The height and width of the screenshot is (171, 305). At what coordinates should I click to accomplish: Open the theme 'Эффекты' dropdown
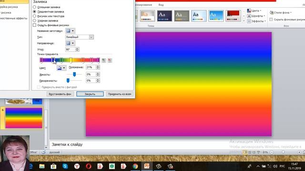pyautogui.click(x=256, y=21)
